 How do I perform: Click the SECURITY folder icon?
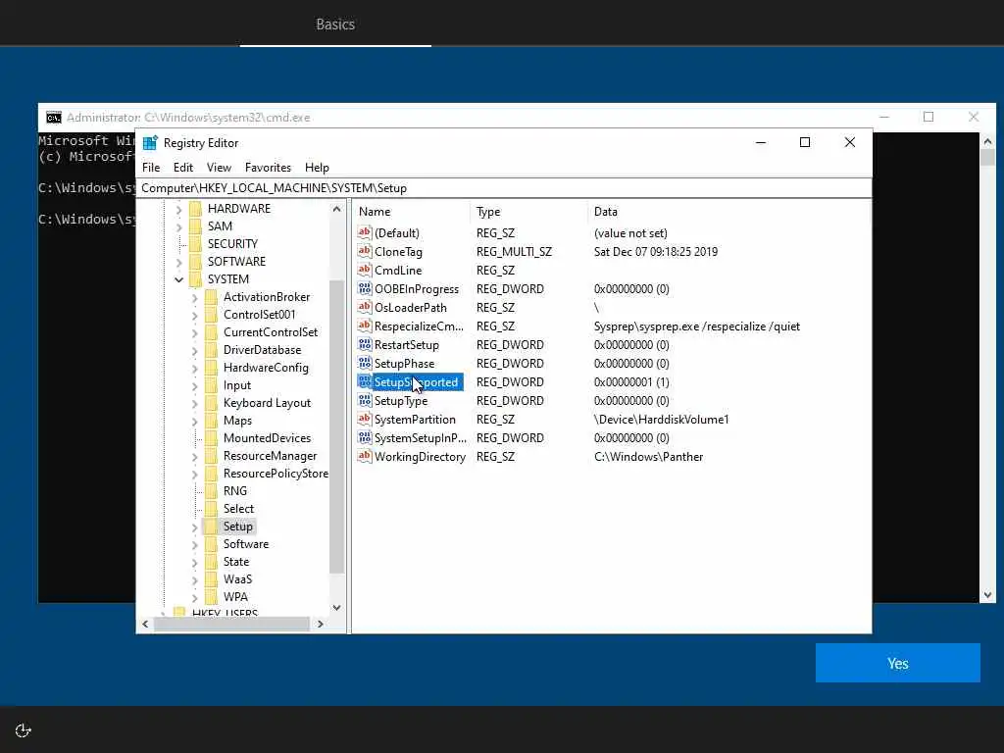(x=196, y=244)
